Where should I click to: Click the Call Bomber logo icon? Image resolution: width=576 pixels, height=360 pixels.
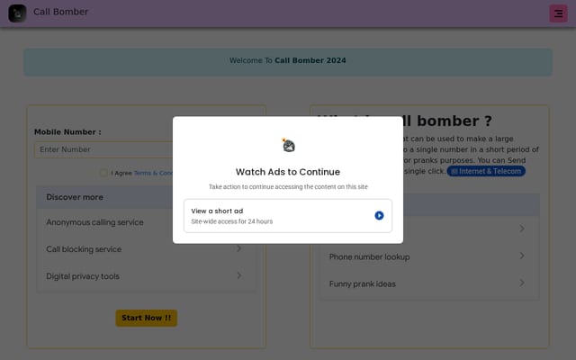pos(17,13)
